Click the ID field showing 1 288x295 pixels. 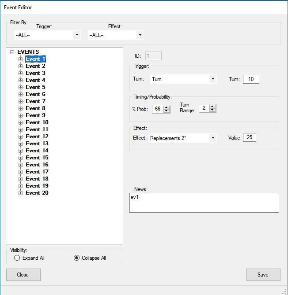153,56
